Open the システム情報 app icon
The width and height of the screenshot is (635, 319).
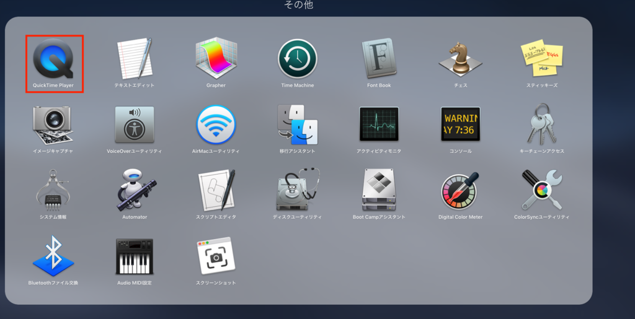point(53,190)
